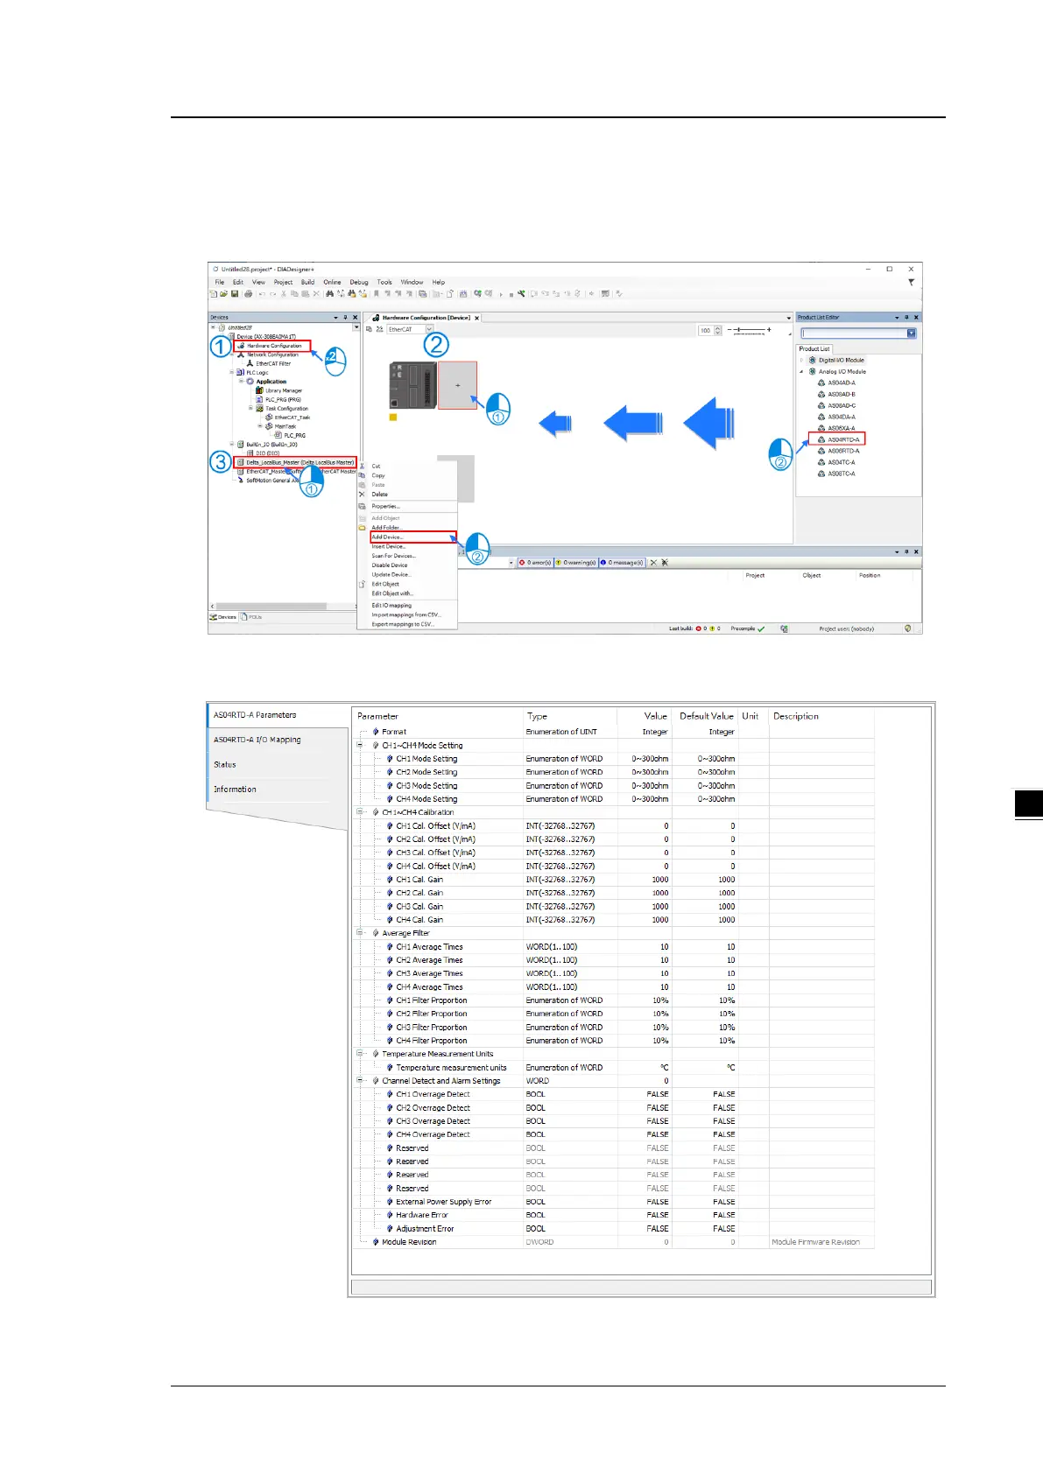This screenshot has width=1043, height=1474.
Task: Select Delta_LocalBus_Master in device tree
Action: coord(300,462)
